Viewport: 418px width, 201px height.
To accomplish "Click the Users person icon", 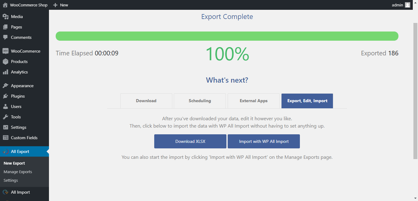I will (x=6, y=106).
